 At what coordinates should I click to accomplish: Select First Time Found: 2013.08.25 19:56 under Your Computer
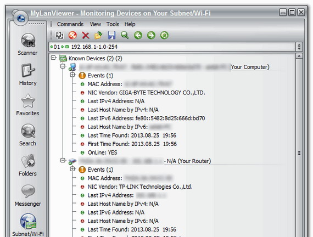tap(132, 144)
